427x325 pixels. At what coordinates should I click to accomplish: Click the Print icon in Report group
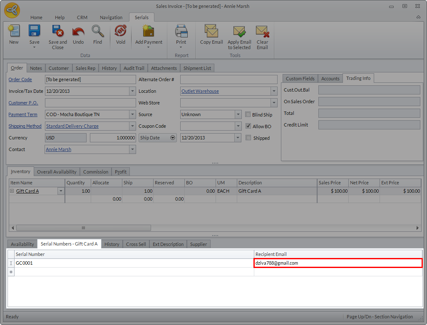pos(181,32)
